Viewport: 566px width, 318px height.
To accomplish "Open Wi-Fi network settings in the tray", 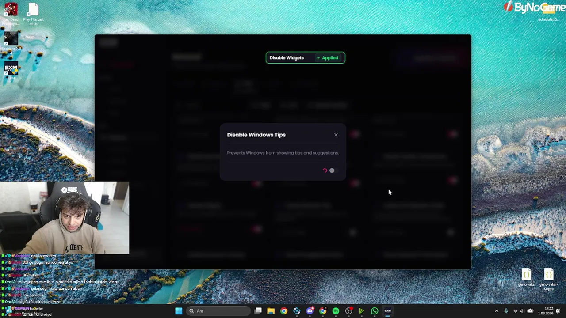I will coord(515,311).
